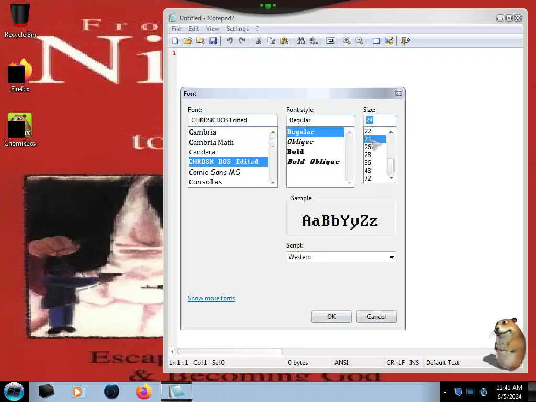Select size 22 in size list
The width and height of the screenshot is (536, 402).
click(375, 131)
